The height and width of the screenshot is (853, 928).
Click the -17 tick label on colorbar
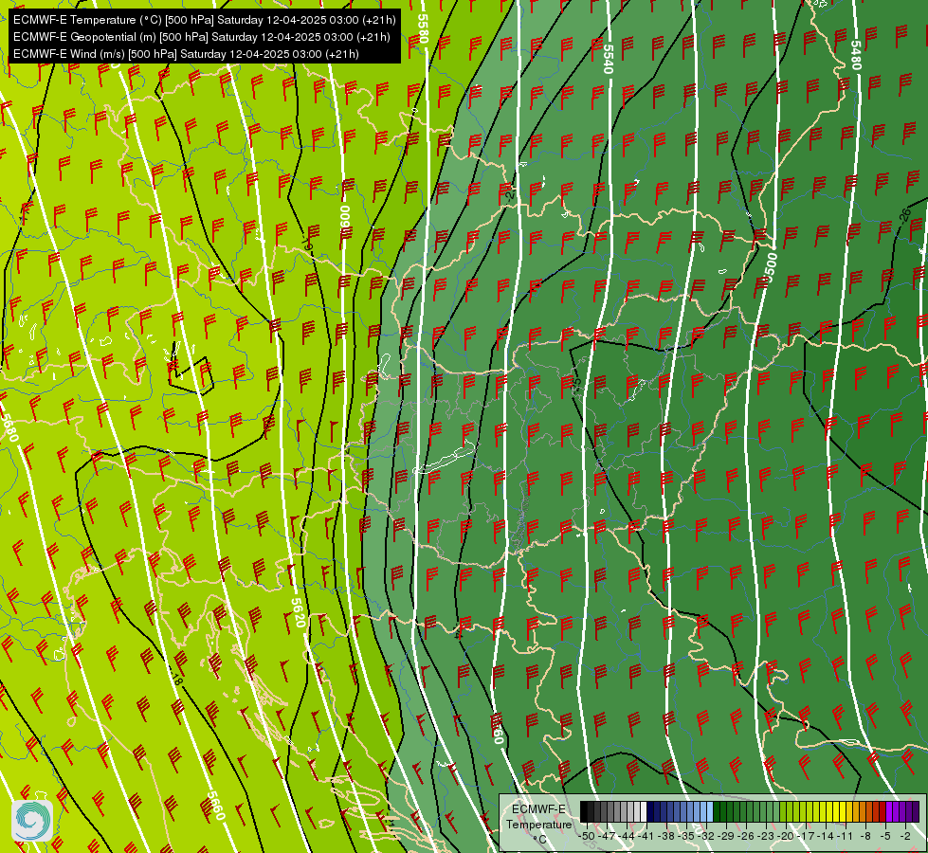point(806,836)
